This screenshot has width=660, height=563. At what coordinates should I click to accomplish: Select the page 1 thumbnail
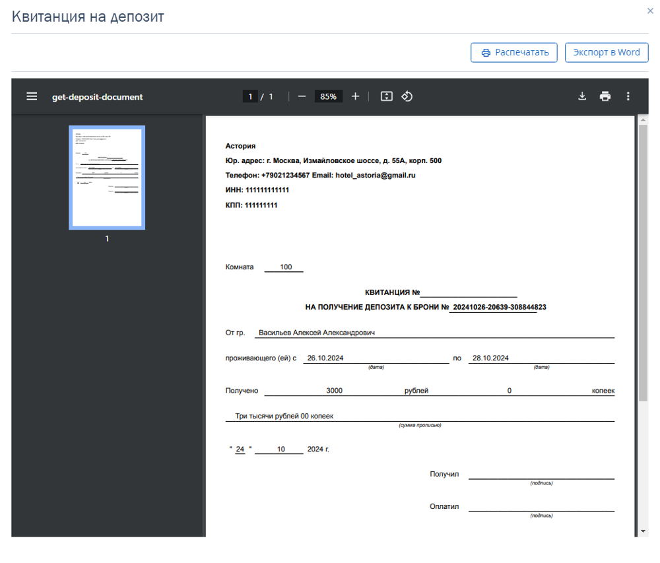click(x=107, y=178)
